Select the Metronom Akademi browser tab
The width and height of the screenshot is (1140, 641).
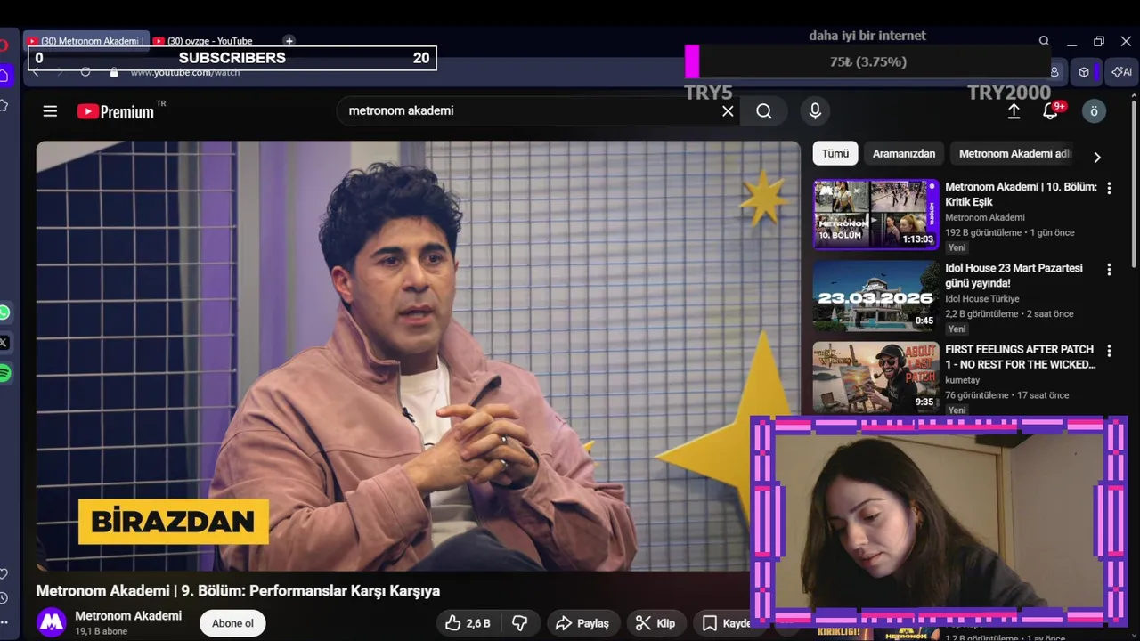(x=85, y=41)
